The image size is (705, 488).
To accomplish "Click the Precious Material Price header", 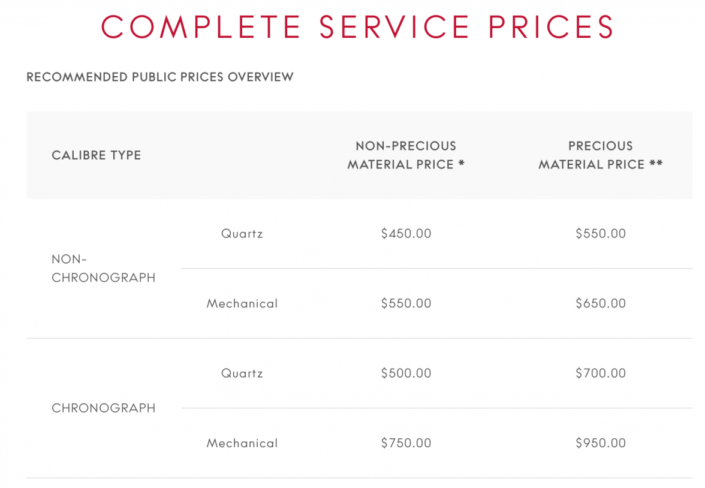I will [600, 155].
